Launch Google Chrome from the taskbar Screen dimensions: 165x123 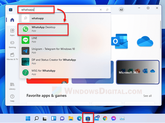click(105, 118)
